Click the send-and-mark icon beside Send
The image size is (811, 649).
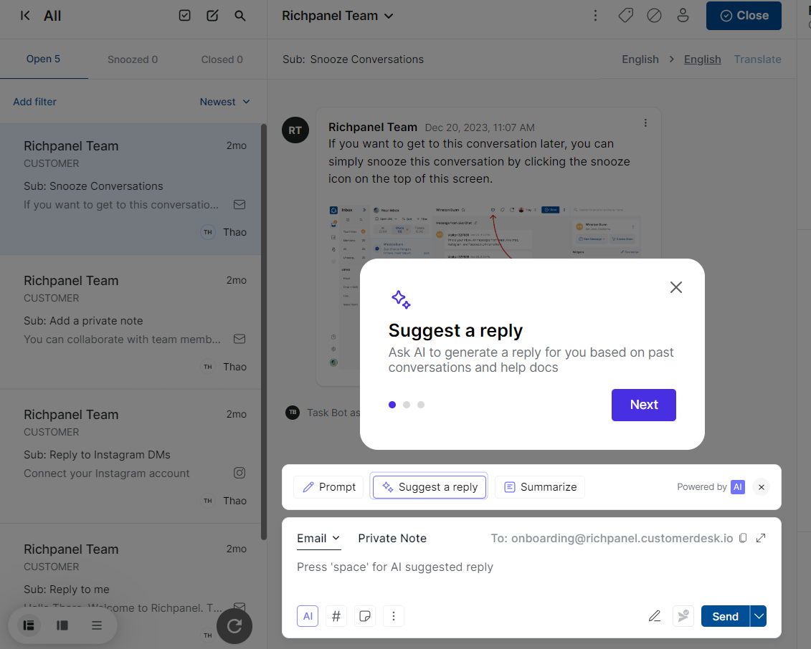[683, 616]
